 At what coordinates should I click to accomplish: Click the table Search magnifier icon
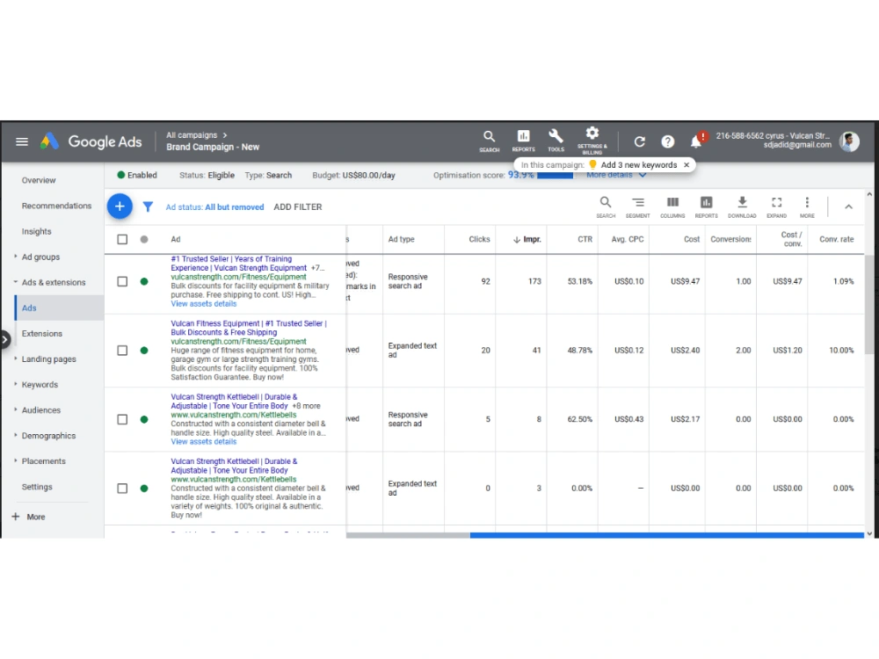point(606,206)
